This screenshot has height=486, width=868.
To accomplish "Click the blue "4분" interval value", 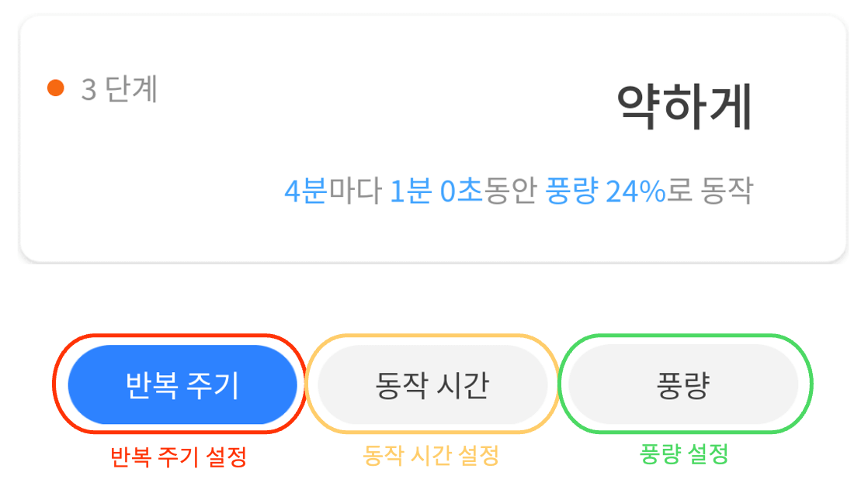I will (x=306, y=191).
